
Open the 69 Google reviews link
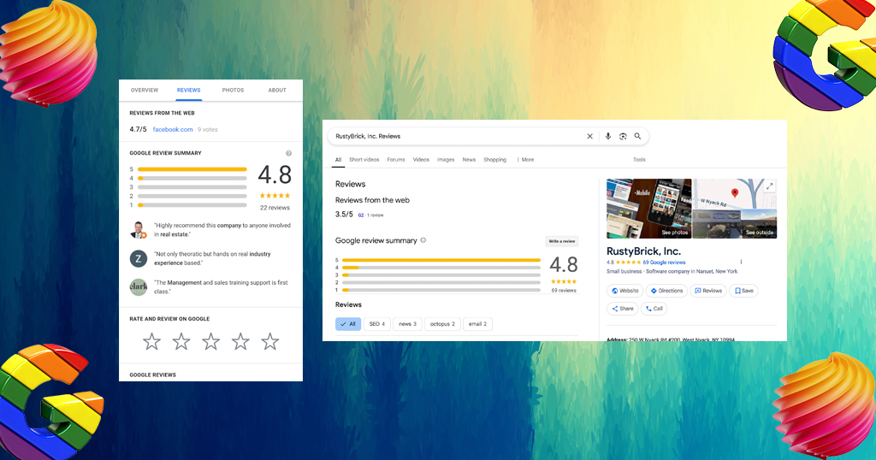point(664,262)
